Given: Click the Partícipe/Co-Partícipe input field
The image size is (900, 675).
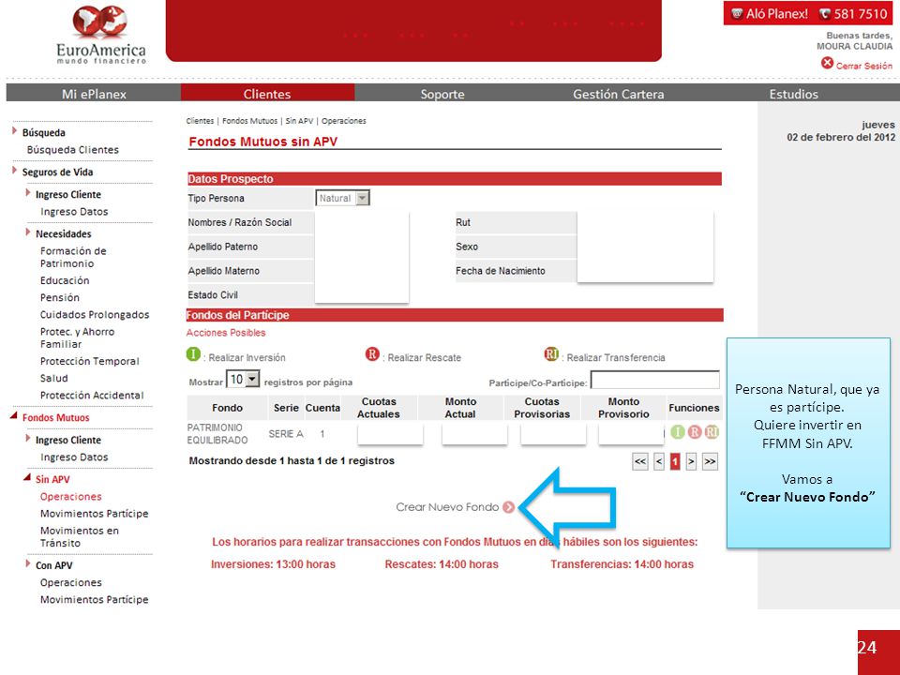Looking at the screenshot, I should pos(655,380).
